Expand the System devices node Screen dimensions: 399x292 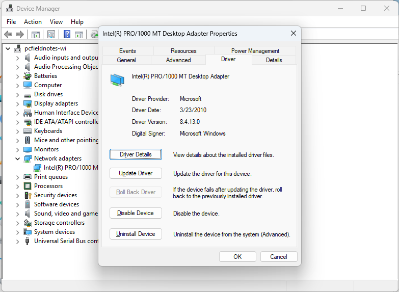click(17, 232)
